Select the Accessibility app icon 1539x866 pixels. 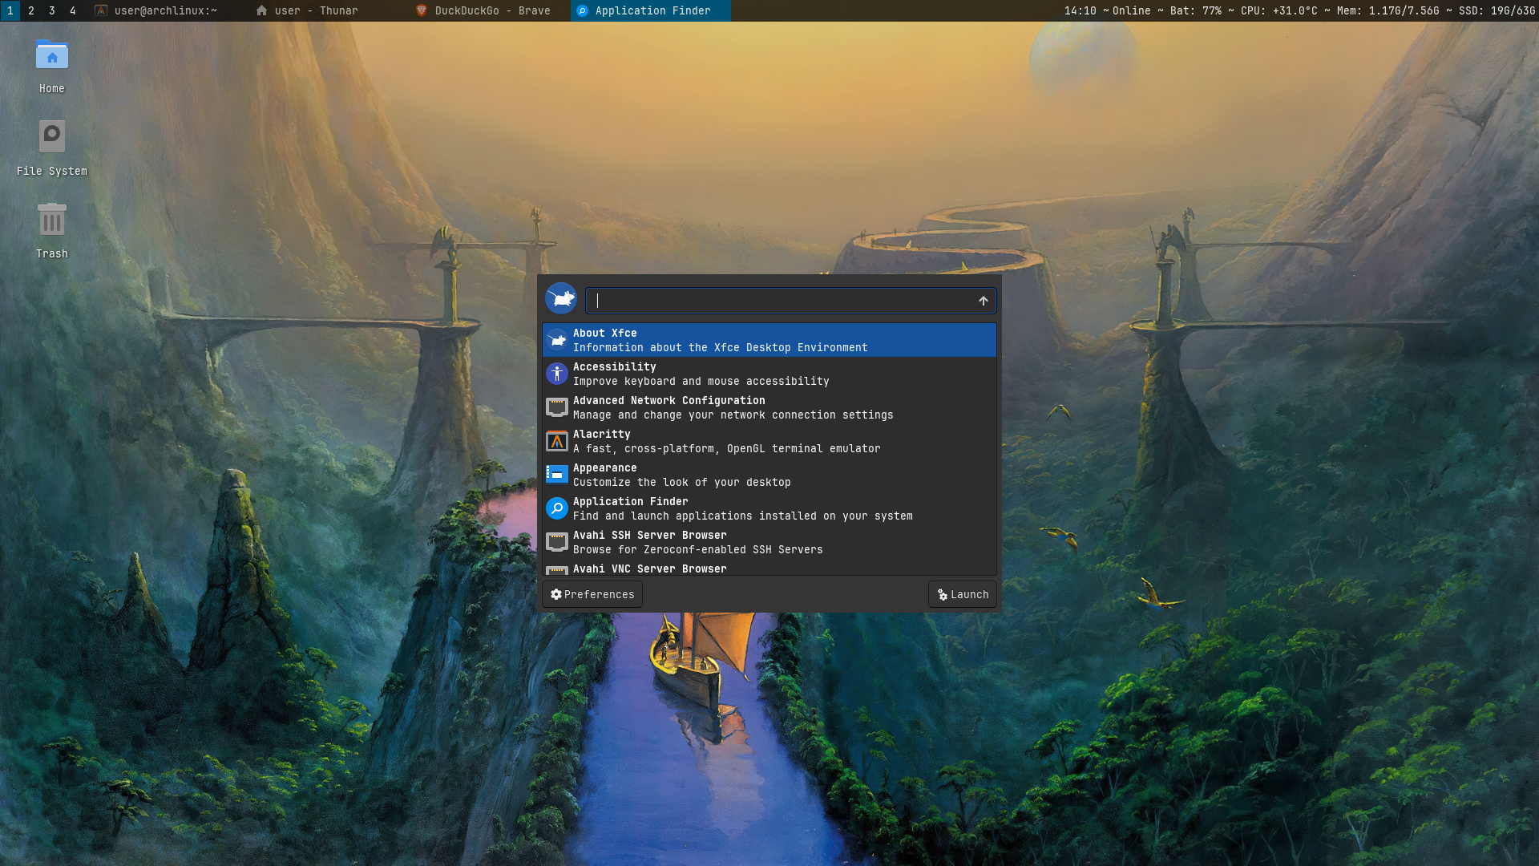tap(557, 374)
